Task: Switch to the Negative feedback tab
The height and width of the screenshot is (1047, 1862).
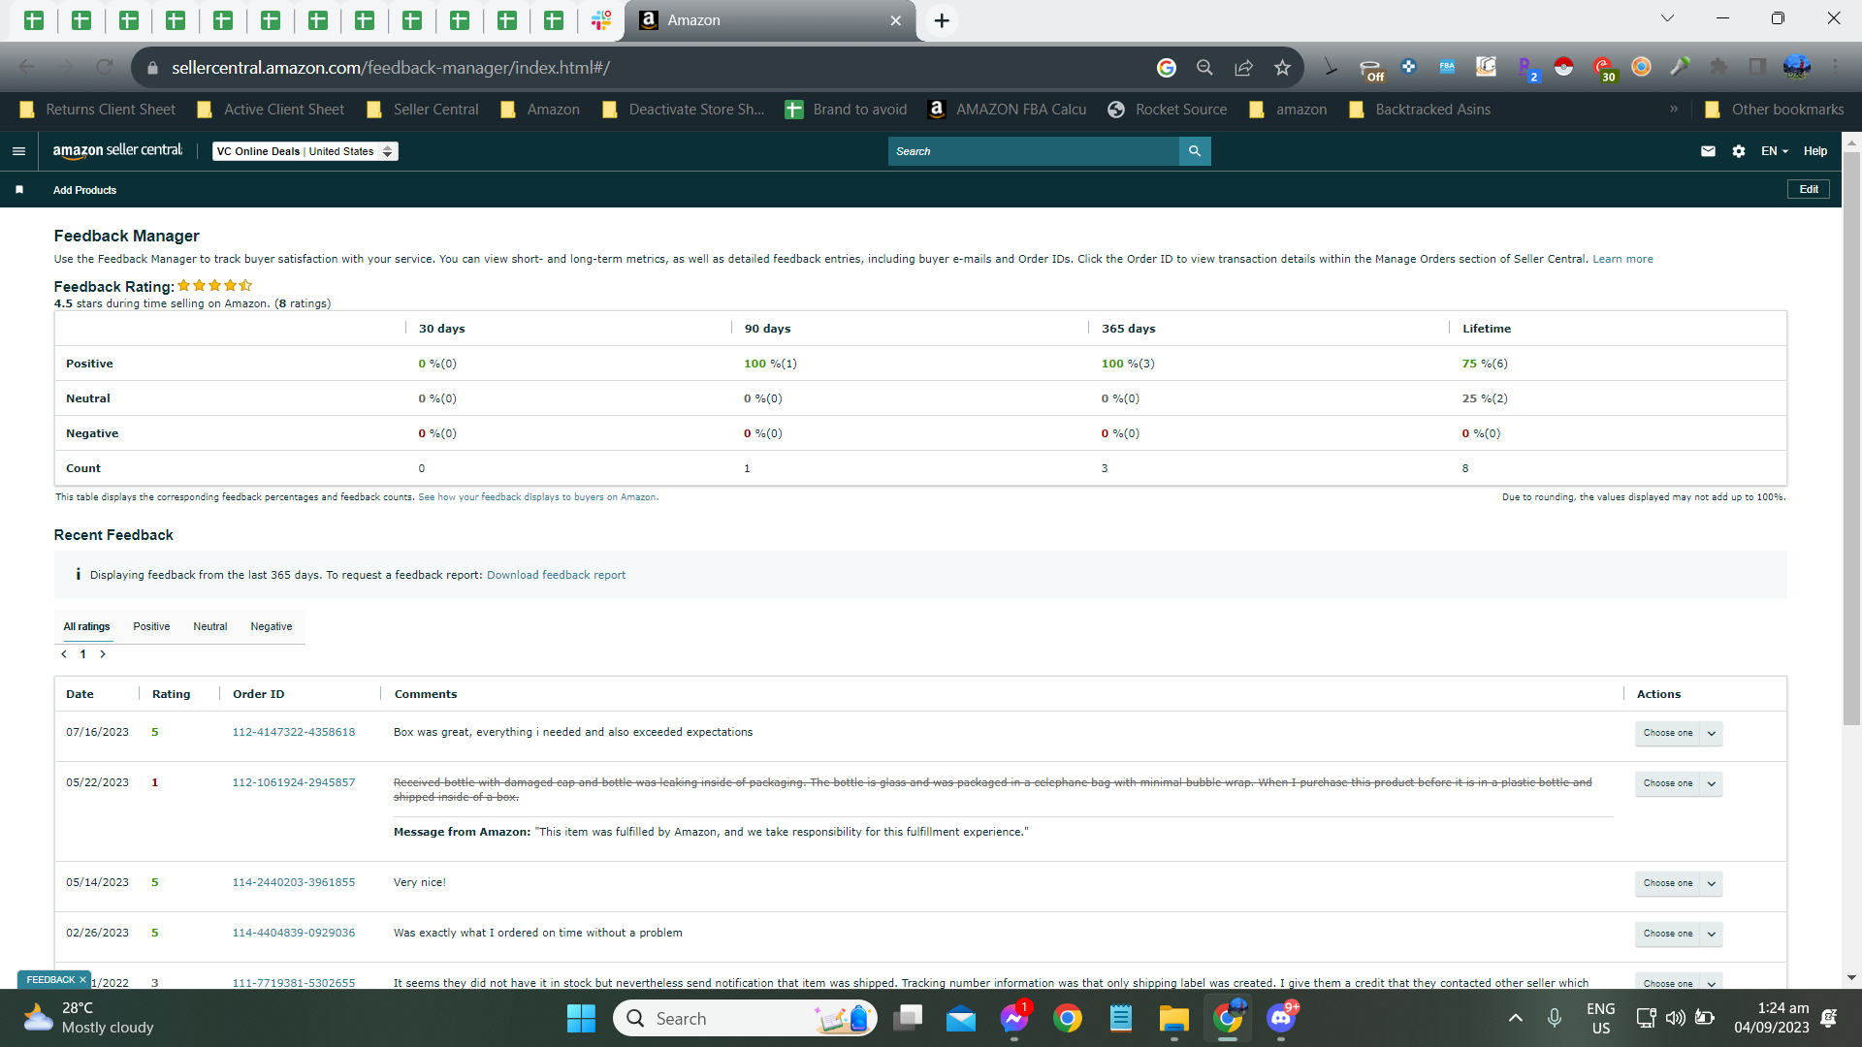Action: pos(272,626)
